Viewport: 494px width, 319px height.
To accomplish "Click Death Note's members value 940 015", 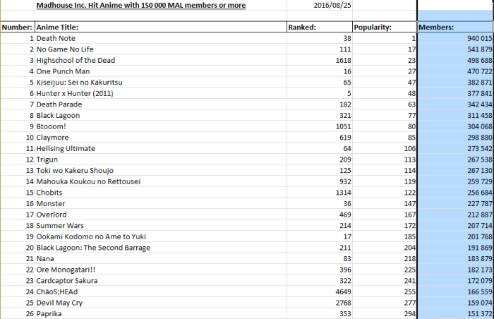I will coord(456,38).
